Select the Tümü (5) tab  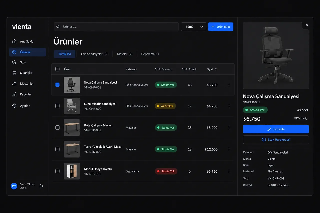[x=65, y=54]
